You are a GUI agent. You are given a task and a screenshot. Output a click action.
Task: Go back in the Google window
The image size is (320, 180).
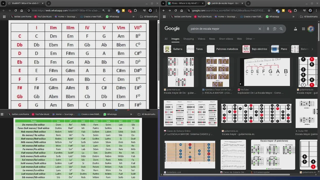[163, 10]
